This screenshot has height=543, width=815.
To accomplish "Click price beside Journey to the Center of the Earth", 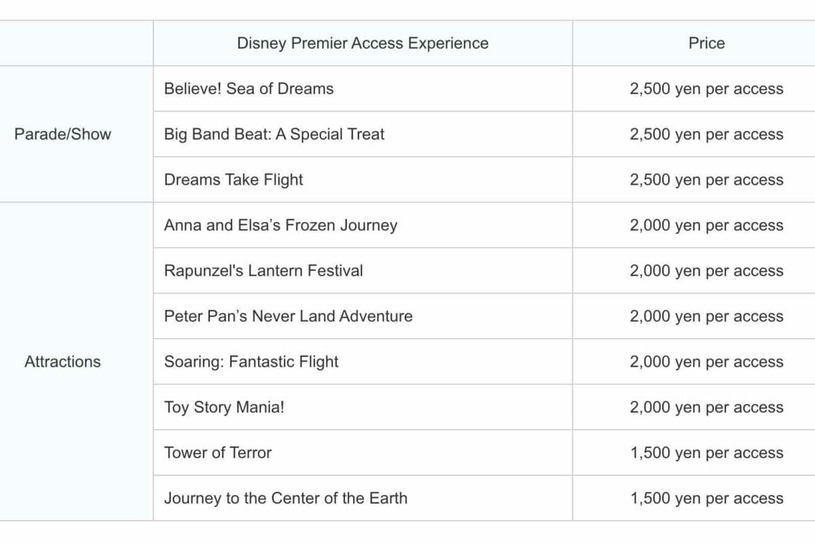I will [706, 498].
